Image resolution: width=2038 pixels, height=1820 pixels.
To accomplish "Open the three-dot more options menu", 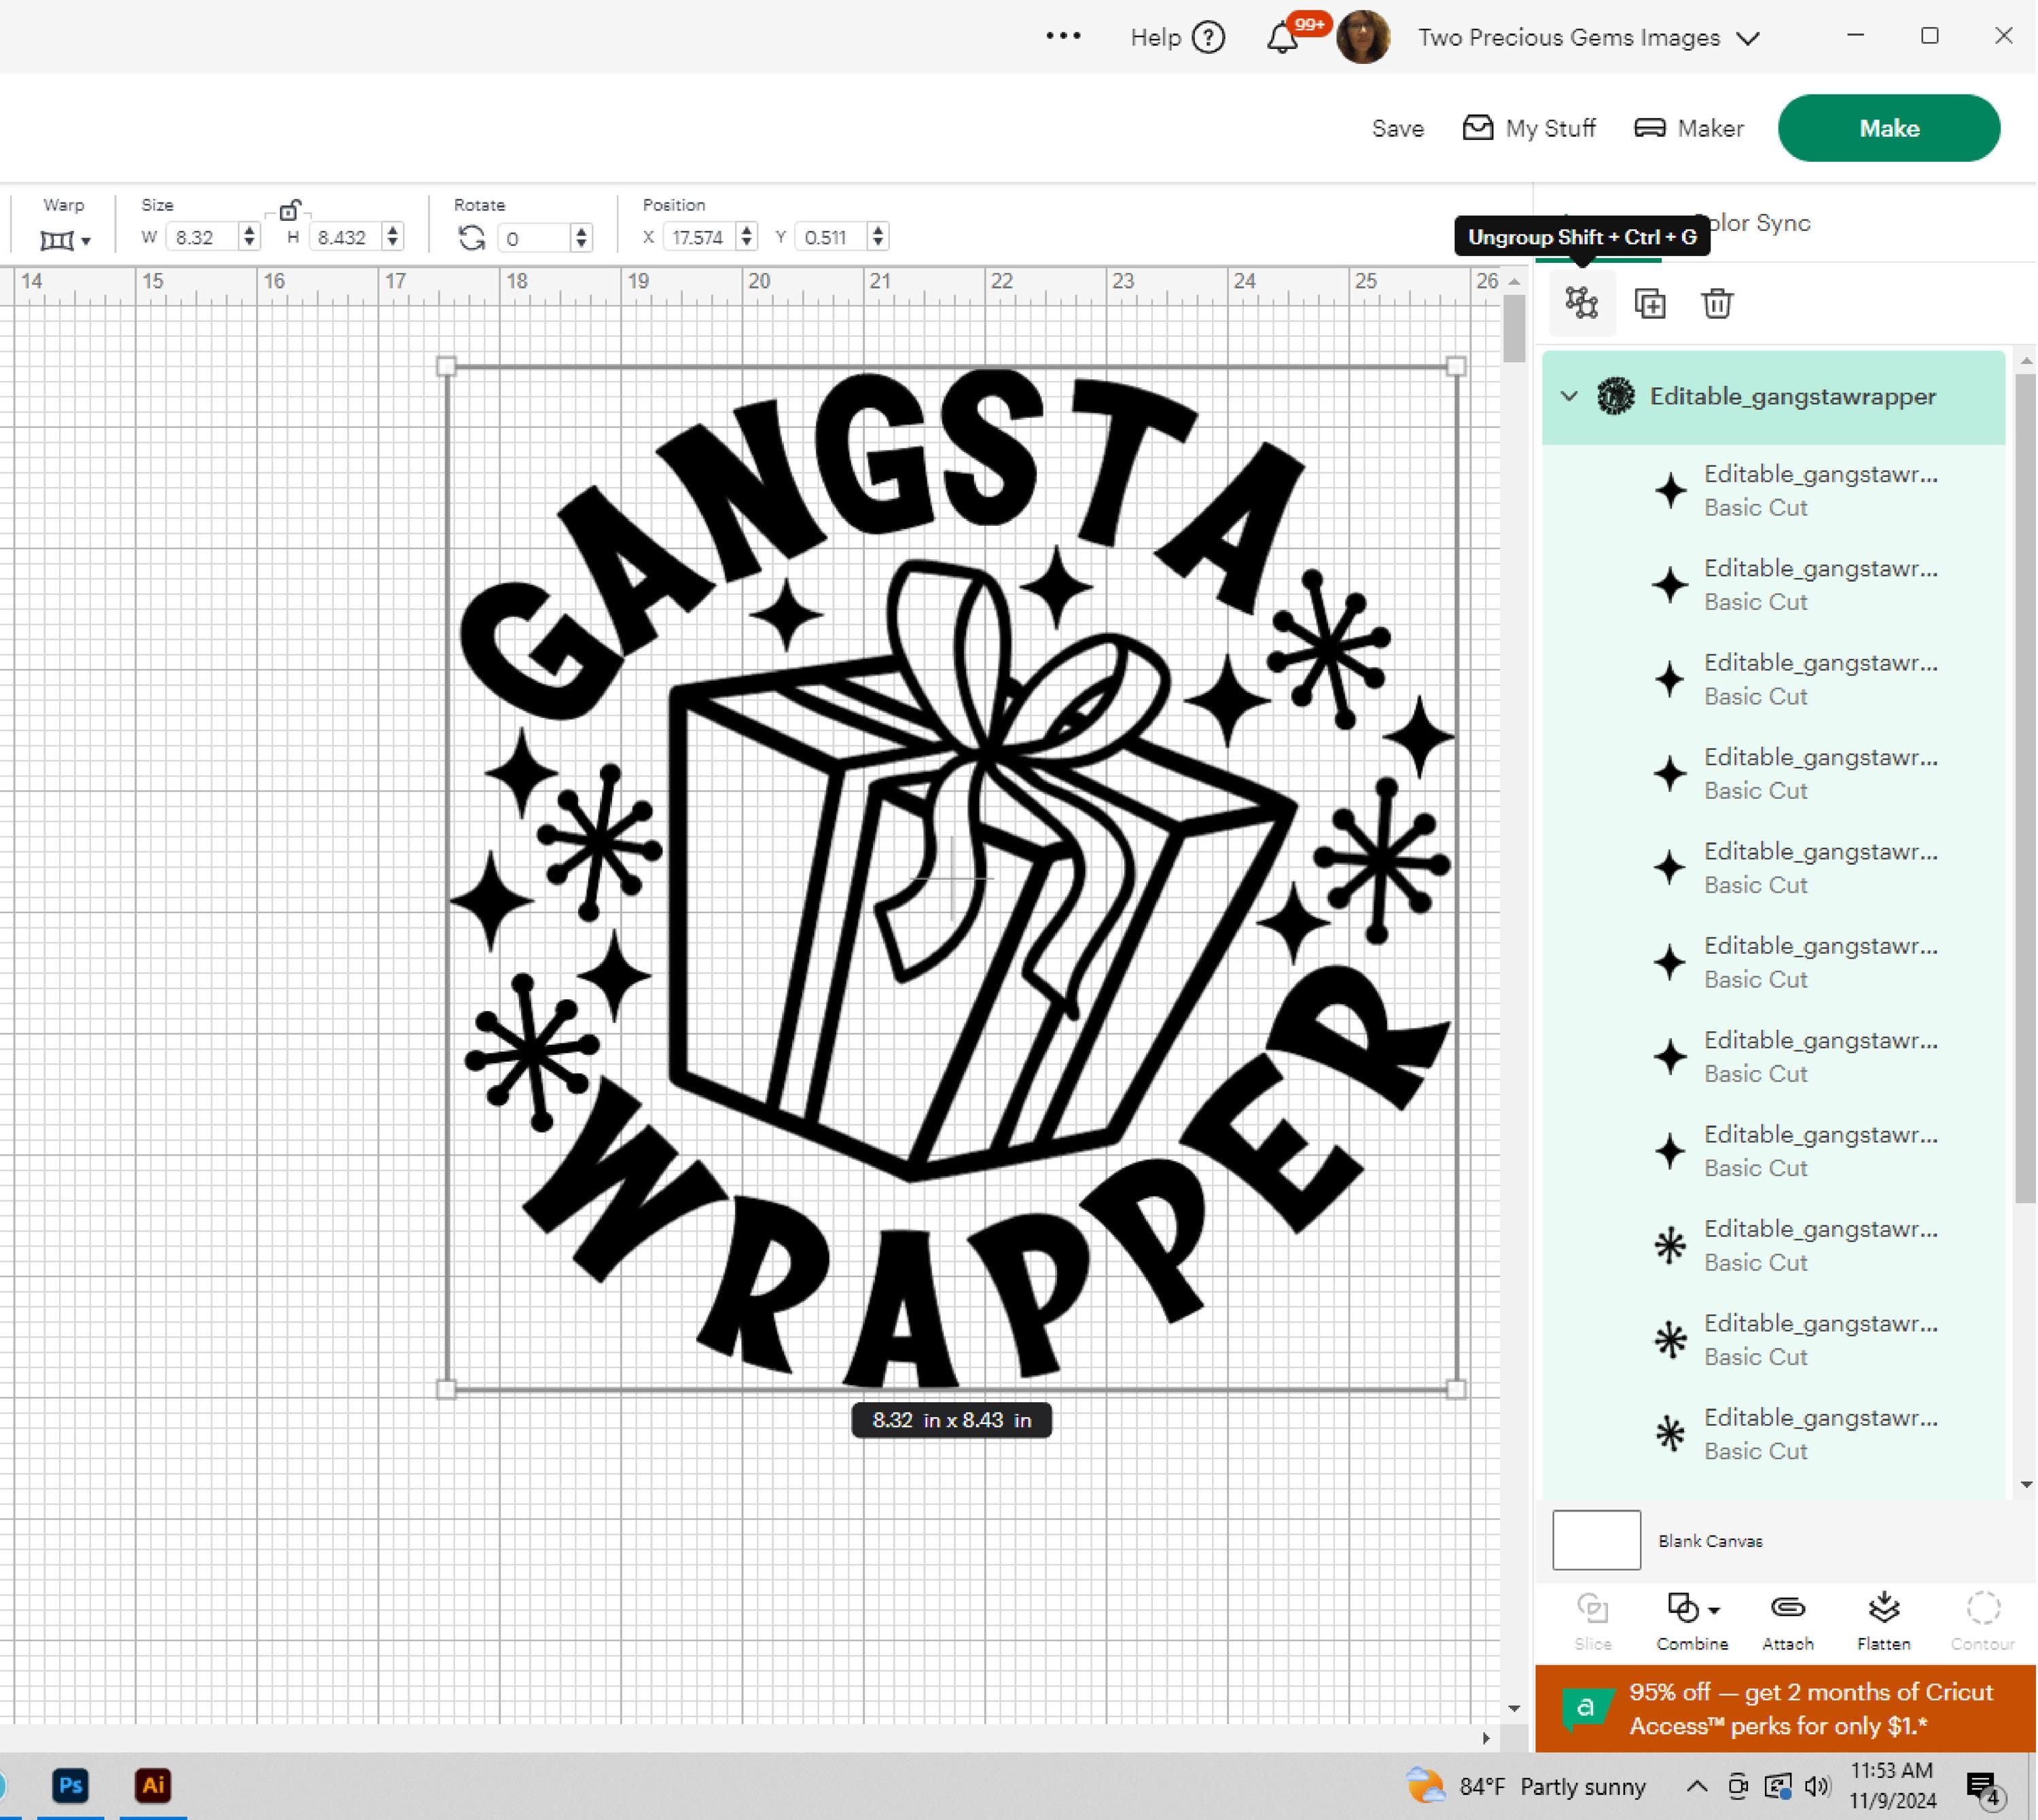I will click(1063, 36).
